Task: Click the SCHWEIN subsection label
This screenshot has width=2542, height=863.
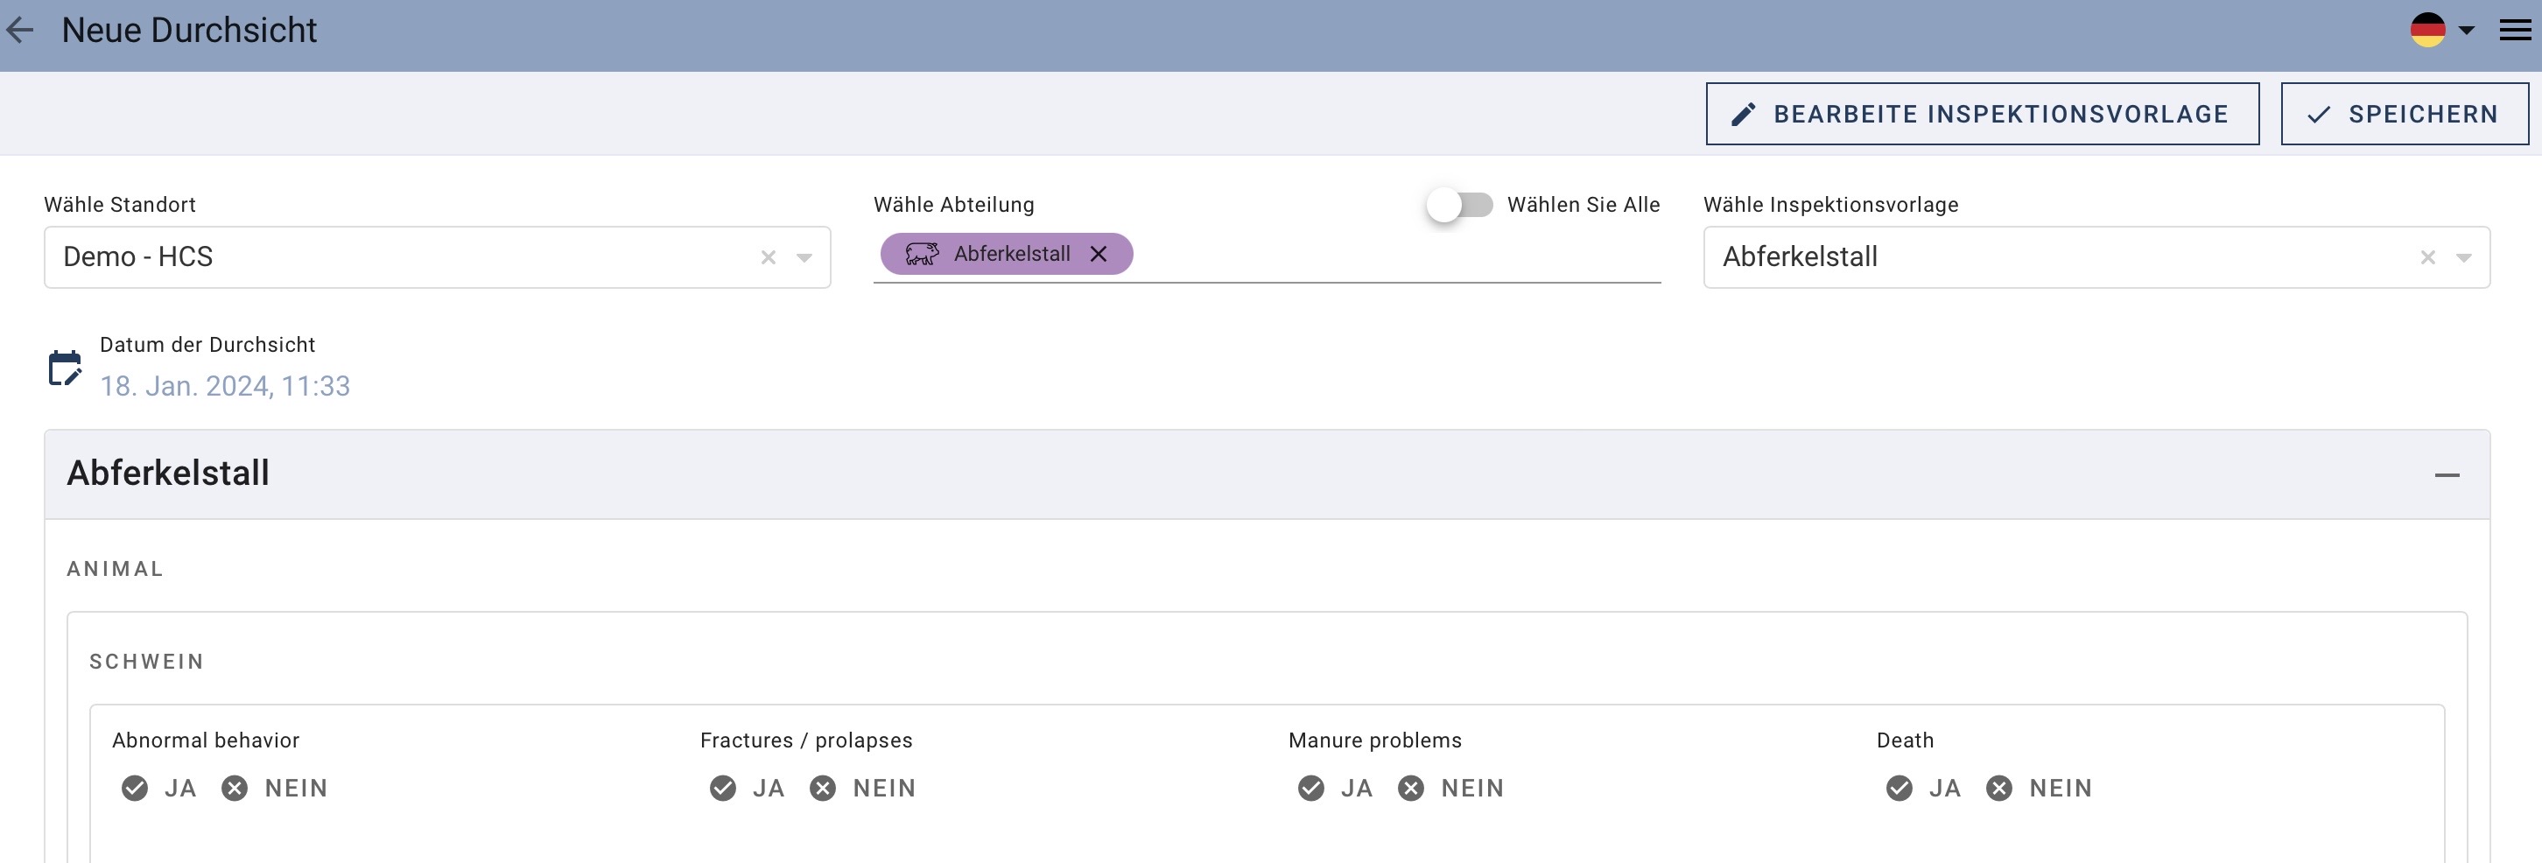Action: click(x=147, y=662)
